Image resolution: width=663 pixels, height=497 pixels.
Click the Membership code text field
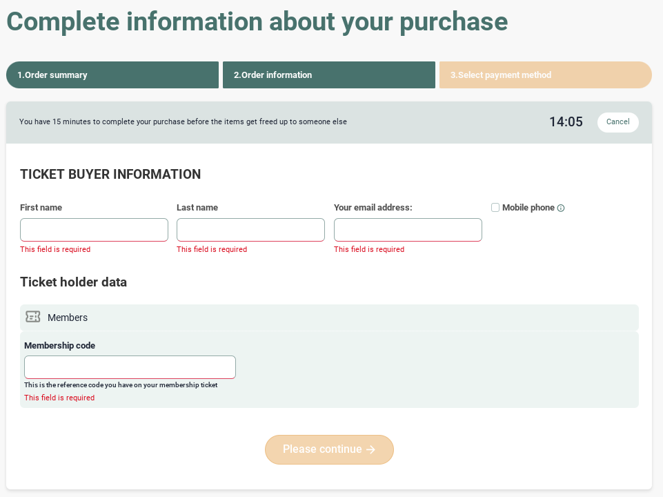click(x=130, y=367)
